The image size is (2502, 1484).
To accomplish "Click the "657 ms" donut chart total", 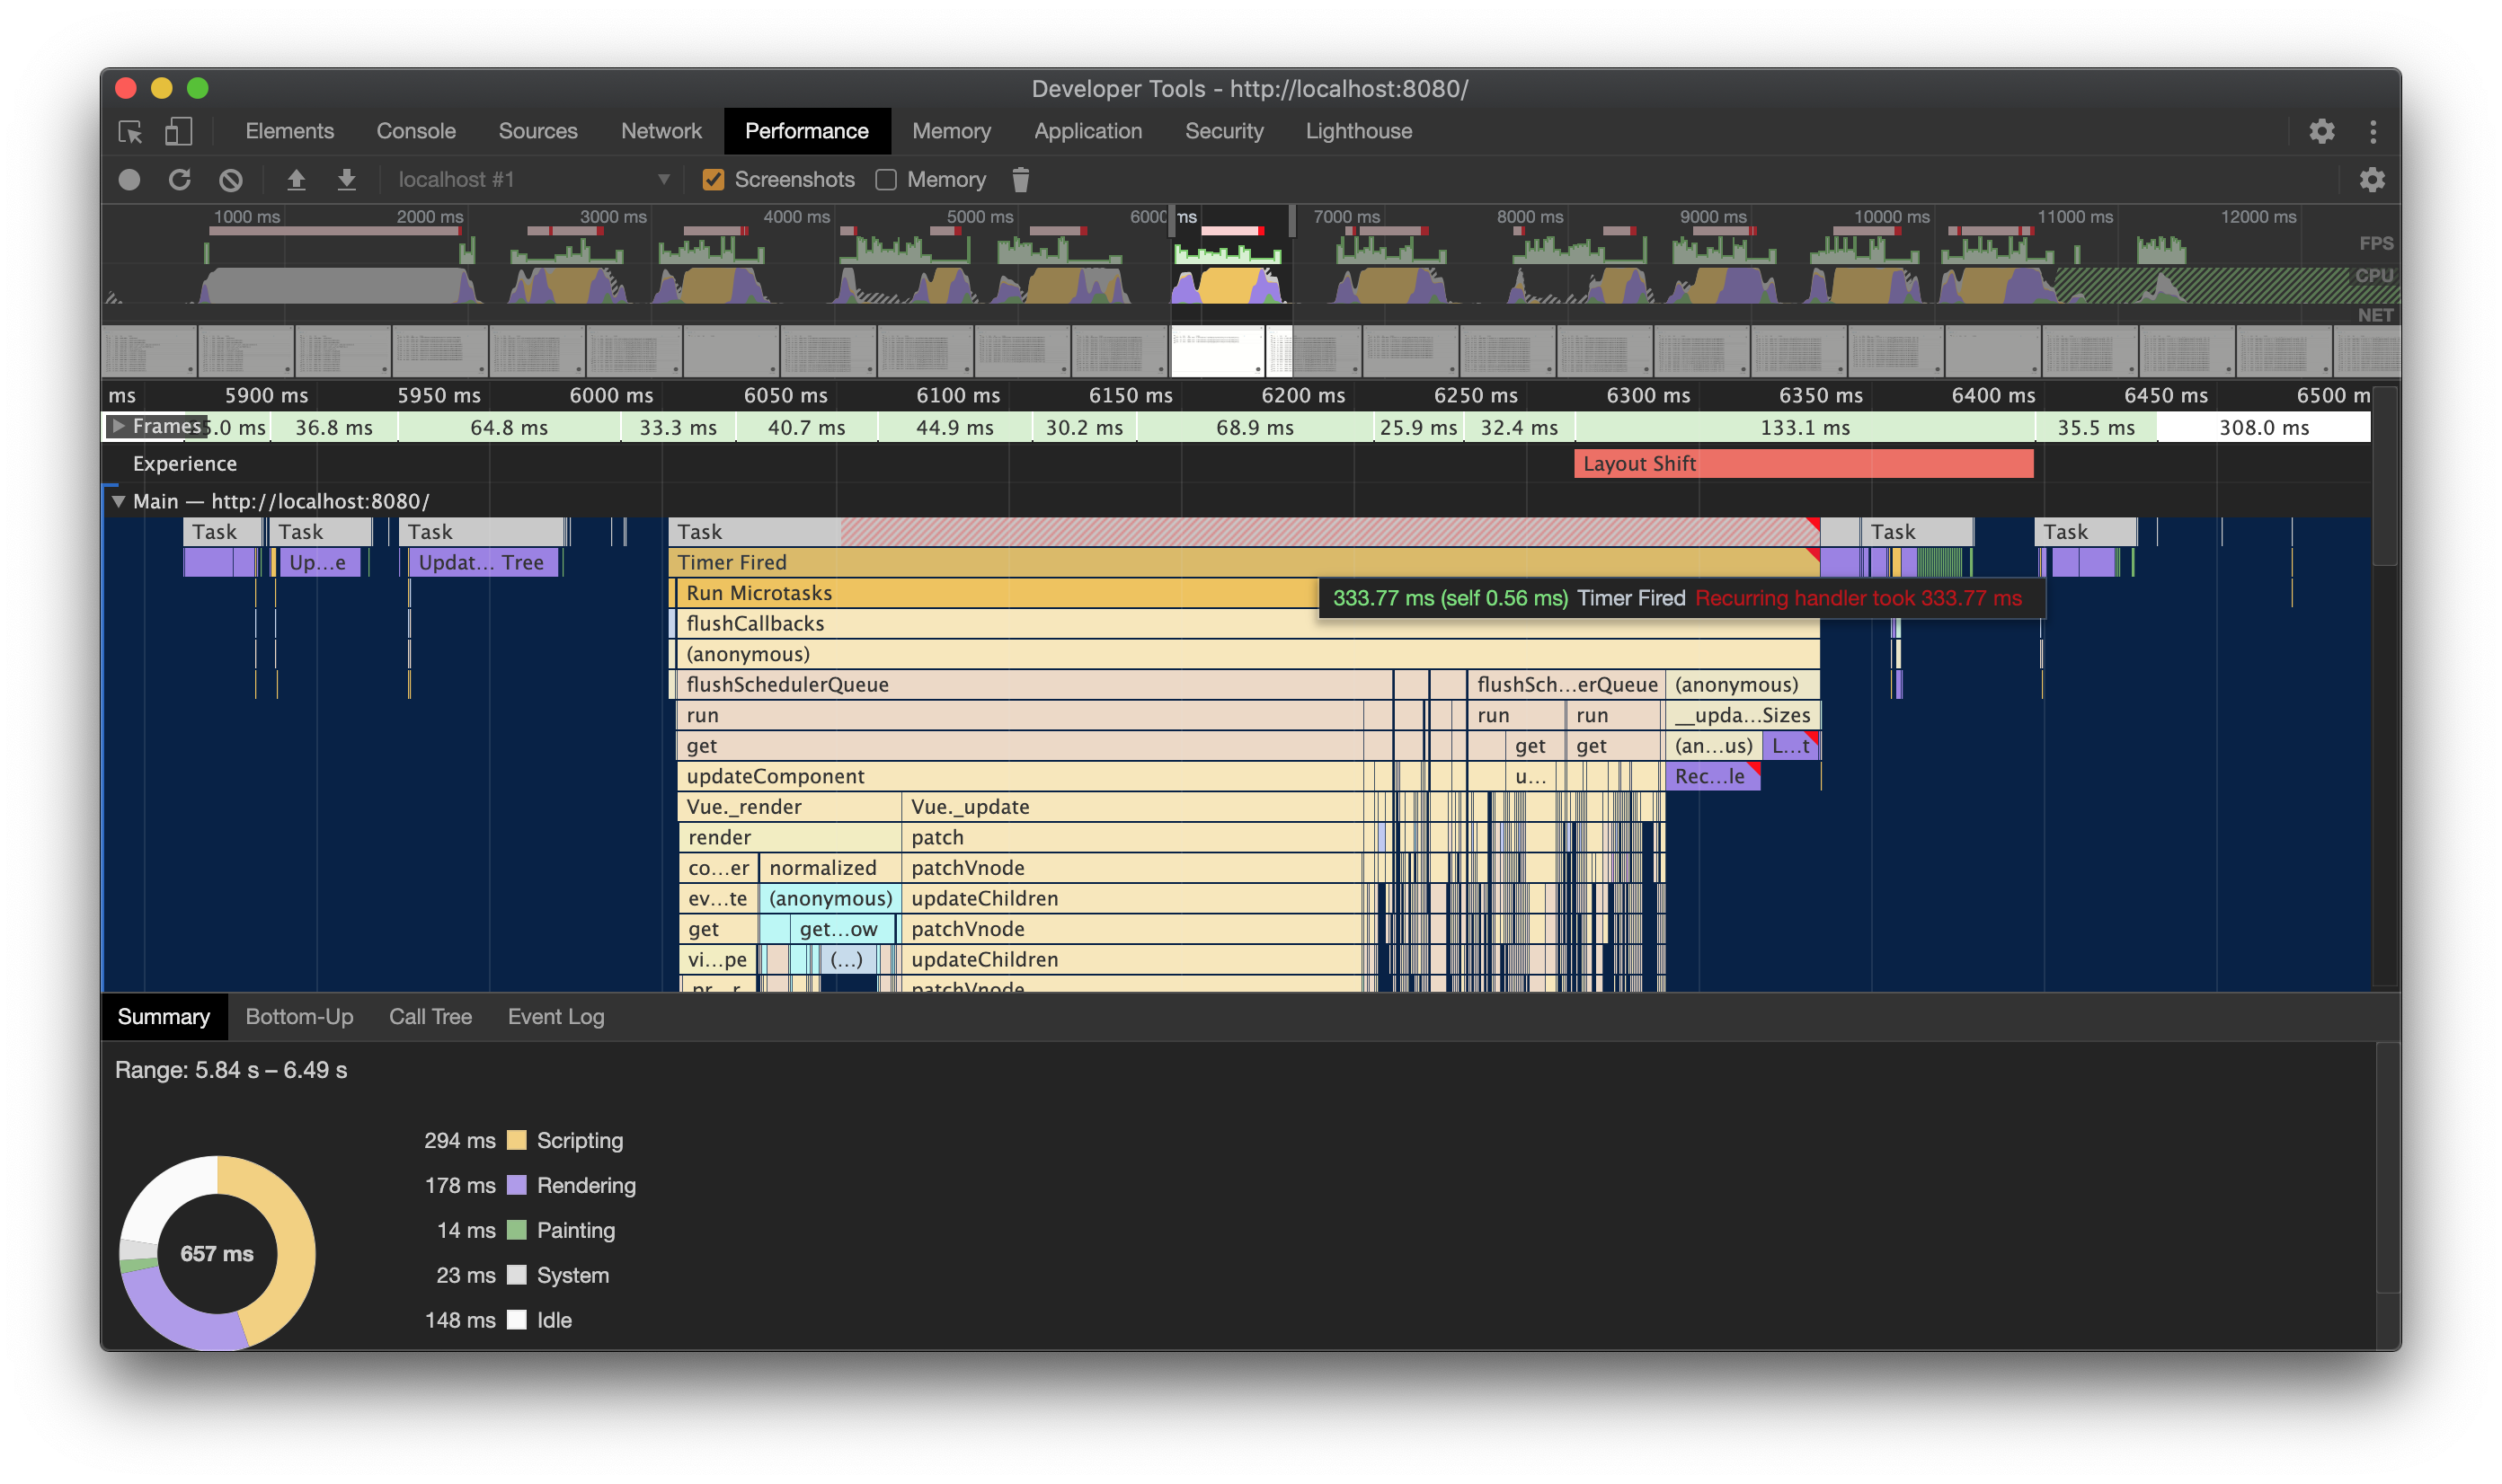I will (217, 1253).
